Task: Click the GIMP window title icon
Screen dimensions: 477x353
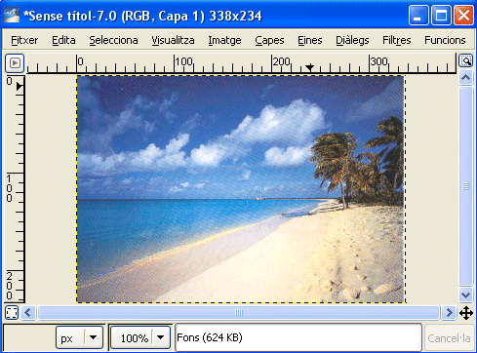Action: tap(12, 15)
